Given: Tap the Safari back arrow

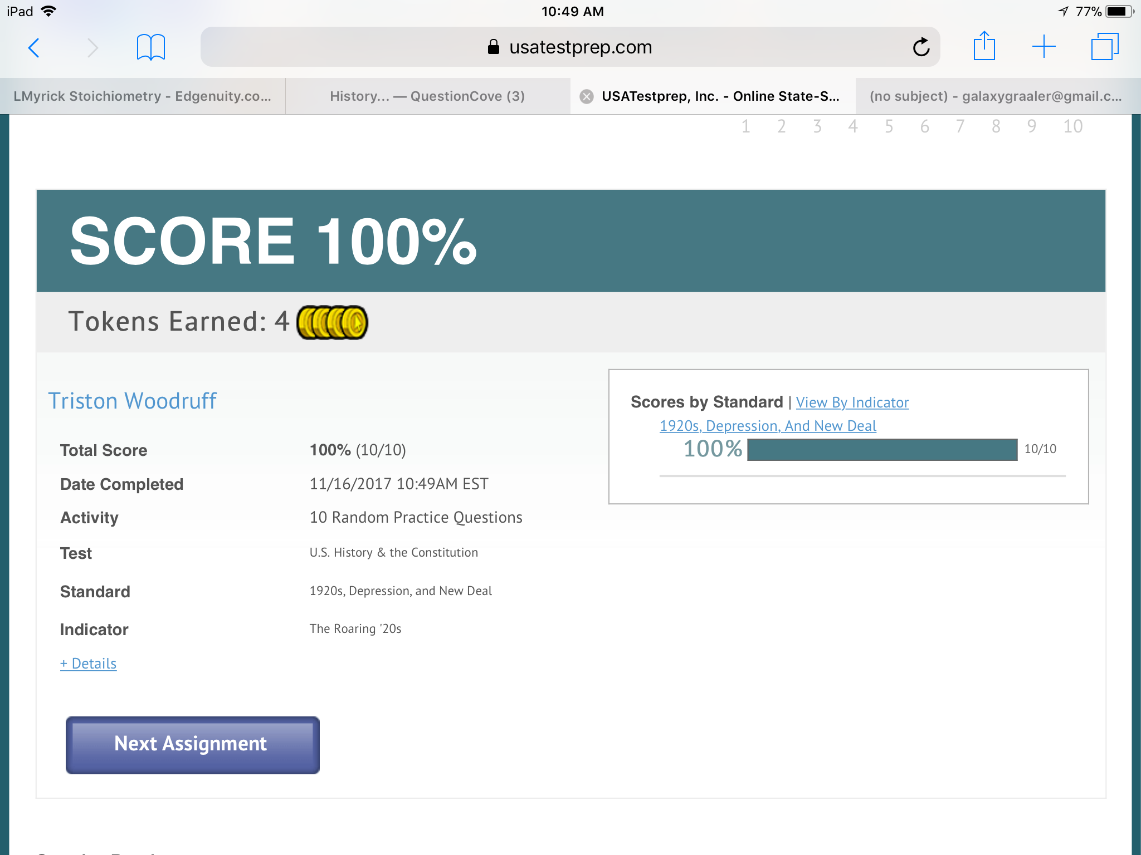Looking at the screenshot, I should (35, 48).
